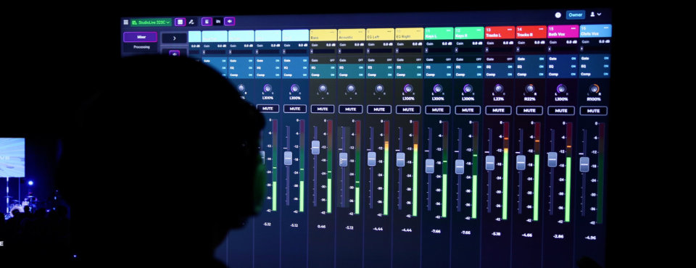This screenshot has width=696, height=268.
Task: Toggle Comp on the Keys R channel
Action: 468,75
